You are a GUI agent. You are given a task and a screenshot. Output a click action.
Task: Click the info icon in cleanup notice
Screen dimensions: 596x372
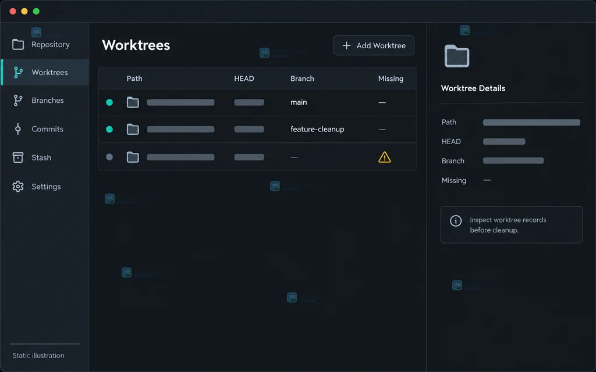[456, 220]
